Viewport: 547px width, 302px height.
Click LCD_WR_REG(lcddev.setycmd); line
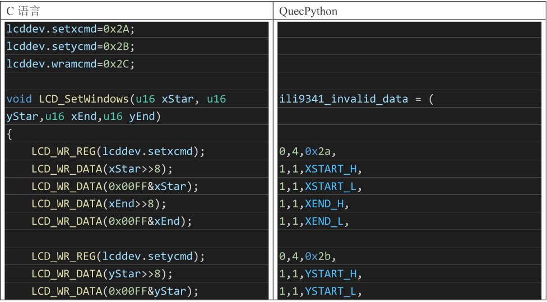coord(118,256)
